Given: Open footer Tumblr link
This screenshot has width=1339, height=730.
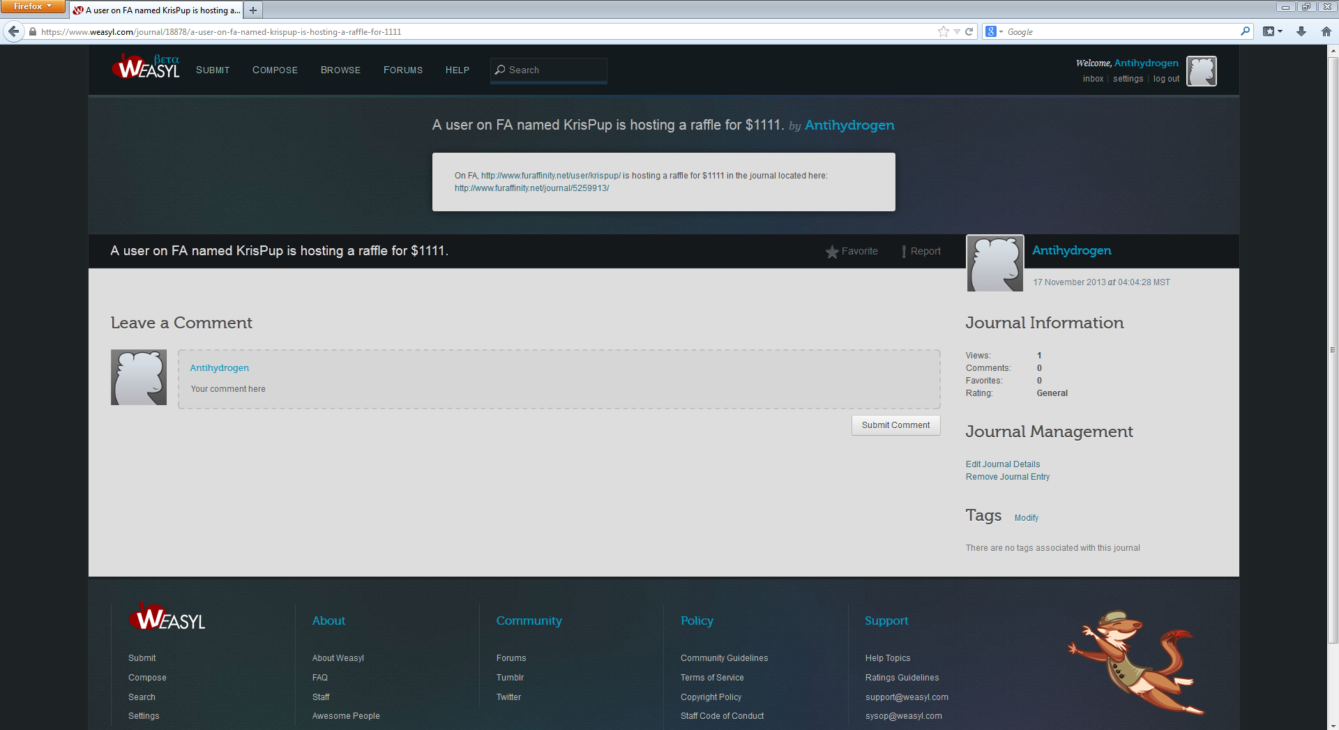Looking at the screenshot, I should point(510,678).
